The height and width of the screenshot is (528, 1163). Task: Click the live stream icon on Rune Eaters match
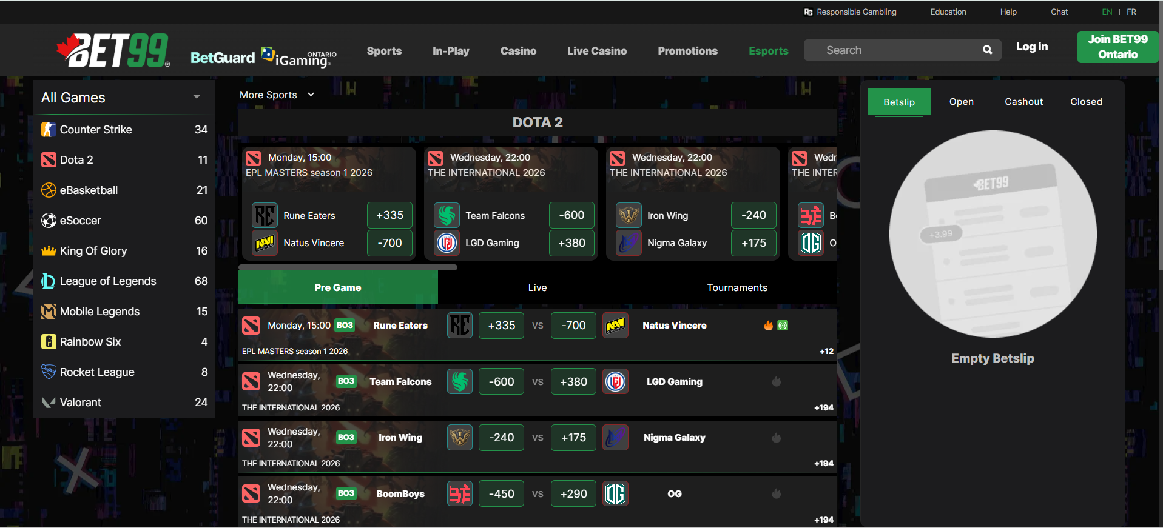[783, 326]
